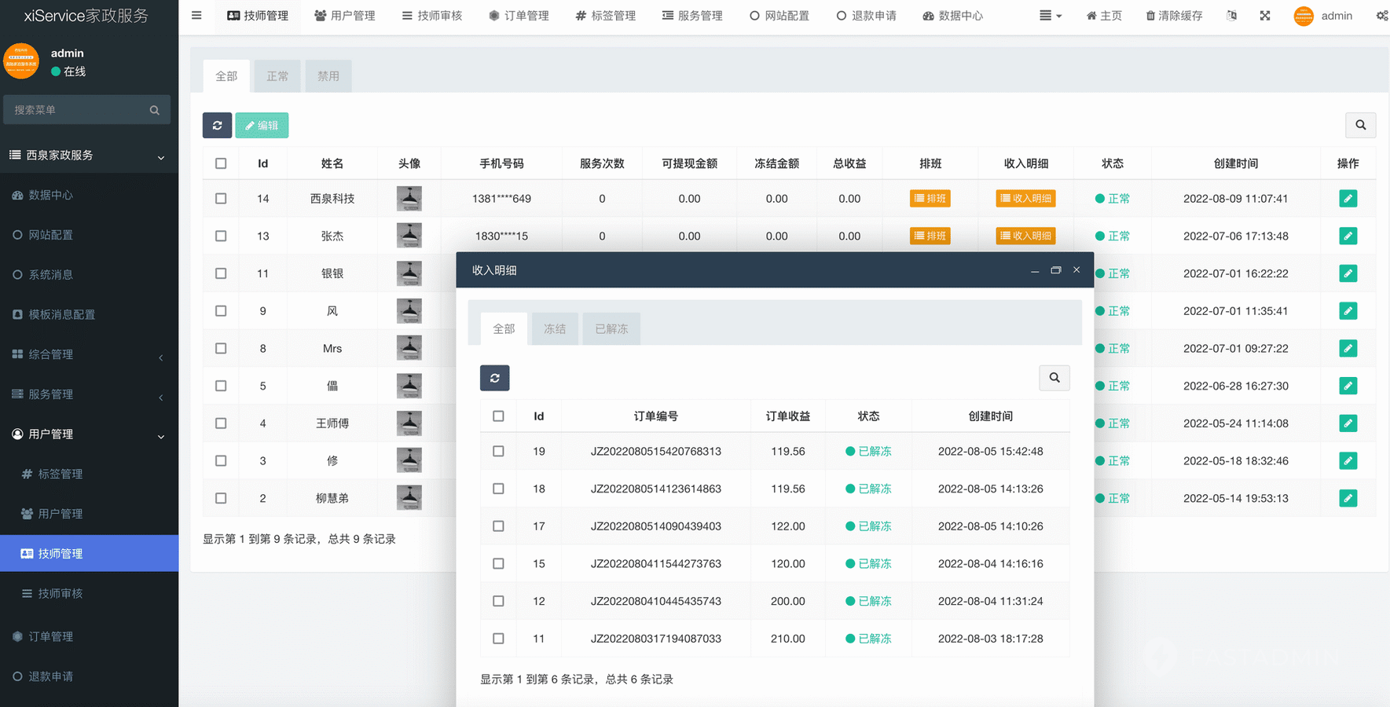The width and height of the screenshot is (1390, 707).
Task: Click the search icon in the income detail dialog
Action: tap(1054, 378)
